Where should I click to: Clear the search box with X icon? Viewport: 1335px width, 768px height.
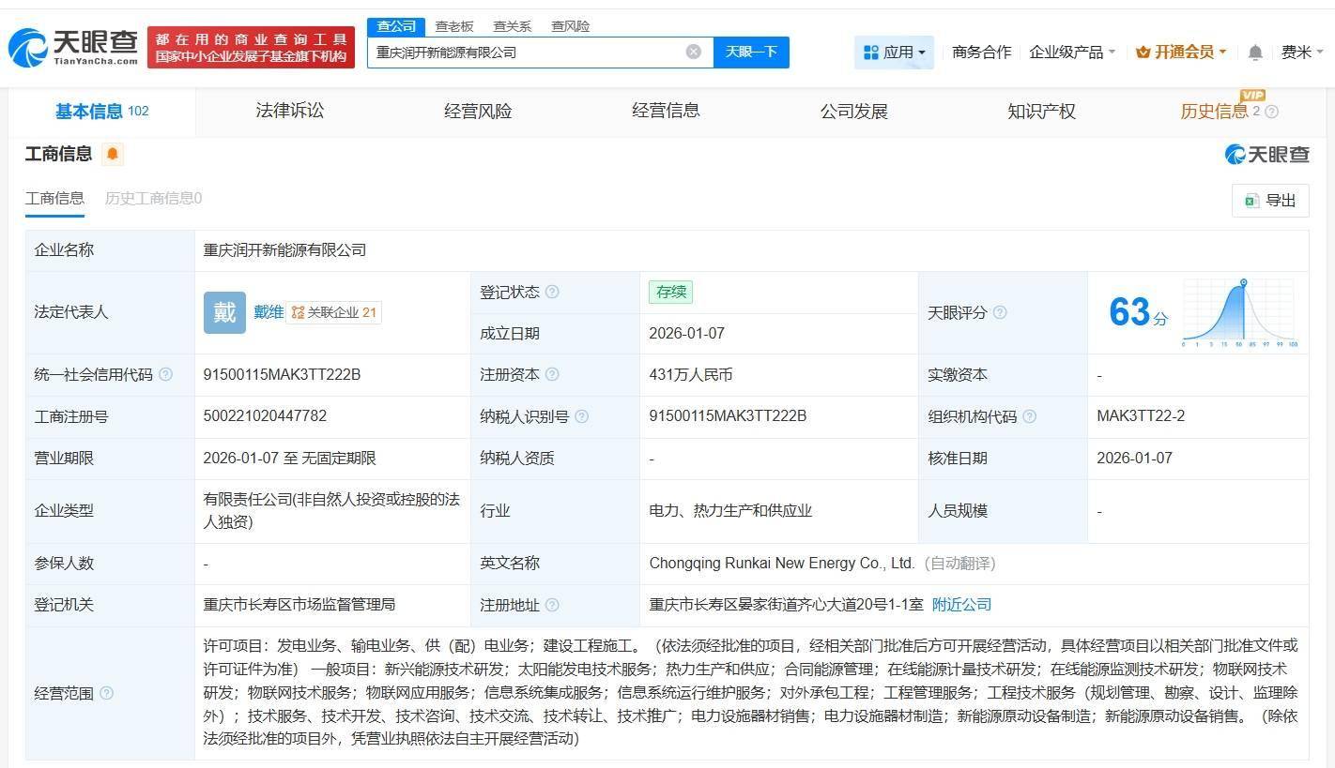tap(693, 52)
